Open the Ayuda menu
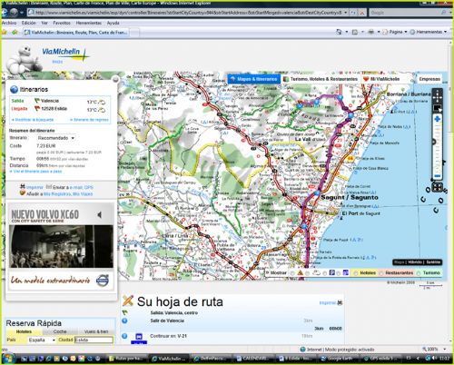Viewport: 454px width, 365px height. point(113,23)
